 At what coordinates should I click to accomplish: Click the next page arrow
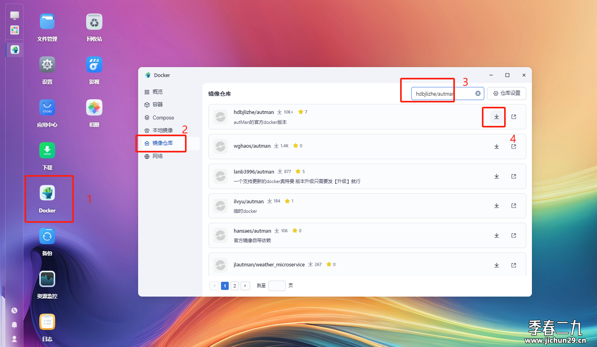[245, 286]
